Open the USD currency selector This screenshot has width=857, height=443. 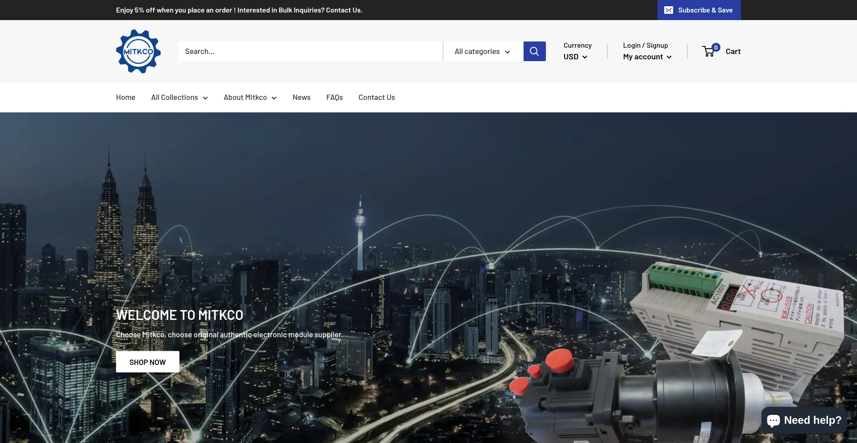point(575,57)
